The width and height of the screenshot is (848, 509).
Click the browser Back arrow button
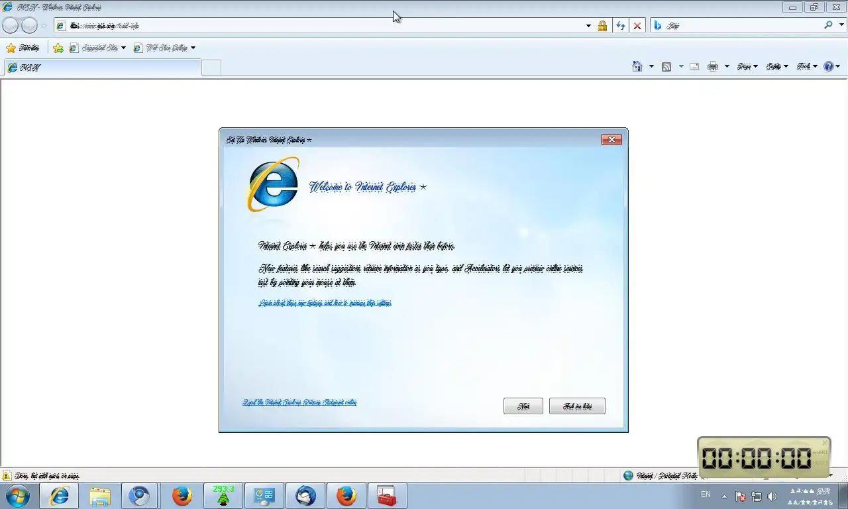pos(11,25)
